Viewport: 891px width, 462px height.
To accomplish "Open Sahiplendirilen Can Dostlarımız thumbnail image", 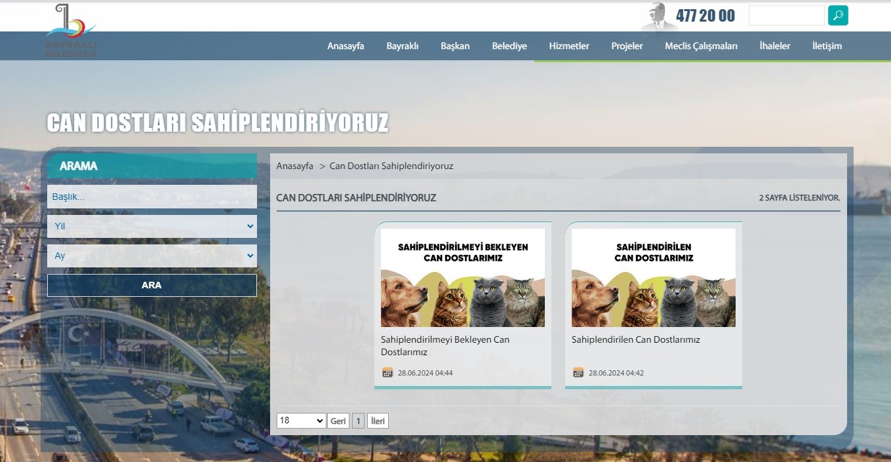I will [x=653, y=277].
